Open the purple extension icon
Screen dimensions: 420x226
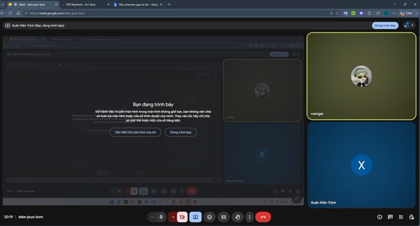pyautogui.click(x=361, y=13)
